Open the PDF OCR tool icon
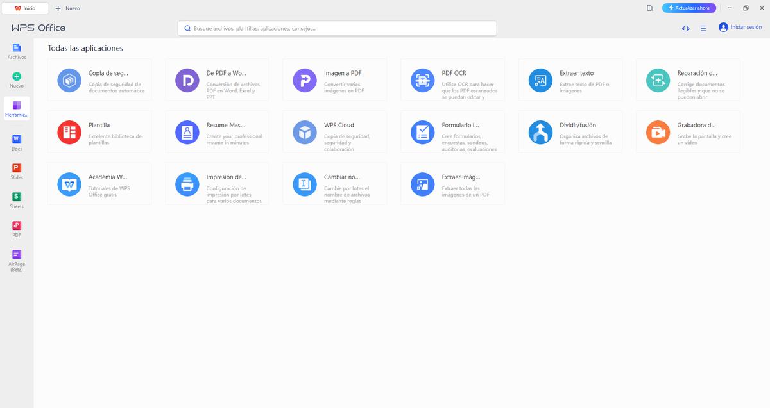Viewport: 770px width, 408px height. click(x=422, y=80)
